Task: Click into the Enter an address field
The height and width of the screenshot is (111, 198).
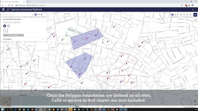Action: tap(17, 15)
